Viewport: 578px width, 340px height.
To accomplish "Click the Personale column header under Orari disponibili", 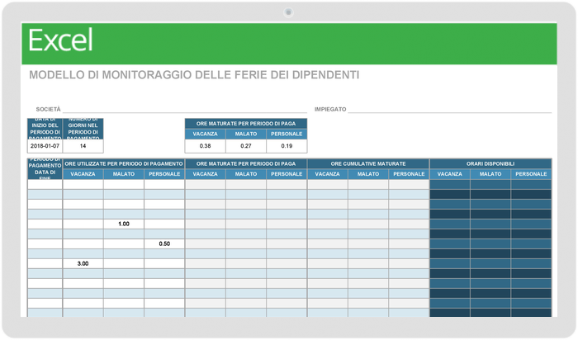I will 530,174.
